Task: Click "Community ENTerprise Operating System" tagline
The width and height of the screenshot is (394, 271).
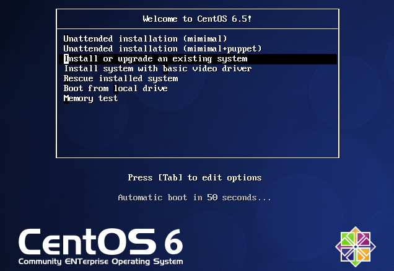Action: tap(100, 262)
